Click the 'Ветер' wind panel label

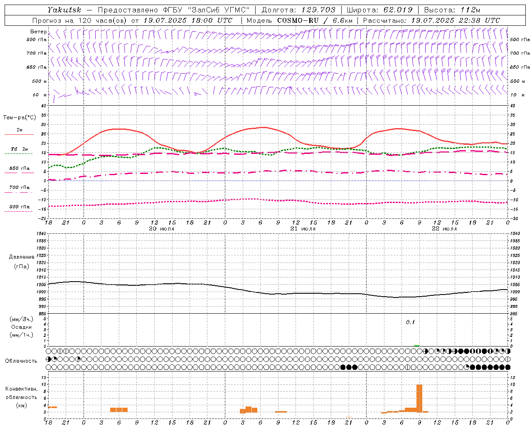tap(39, 32)
